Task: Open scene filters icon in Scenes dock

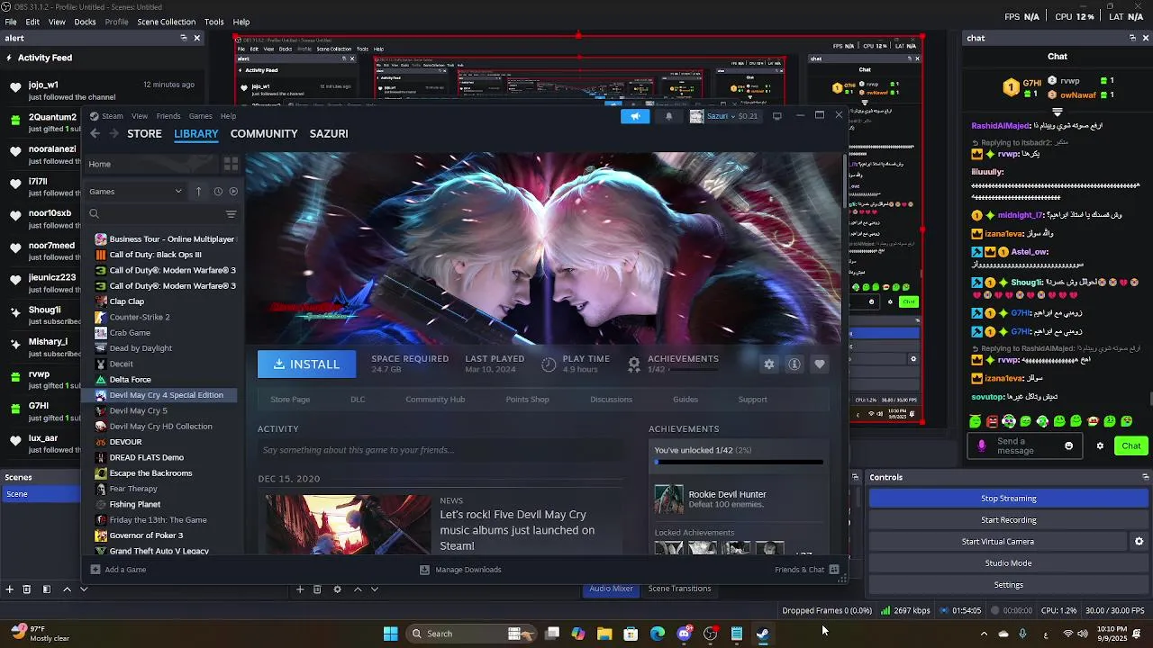Action: [x=46, y=589]
